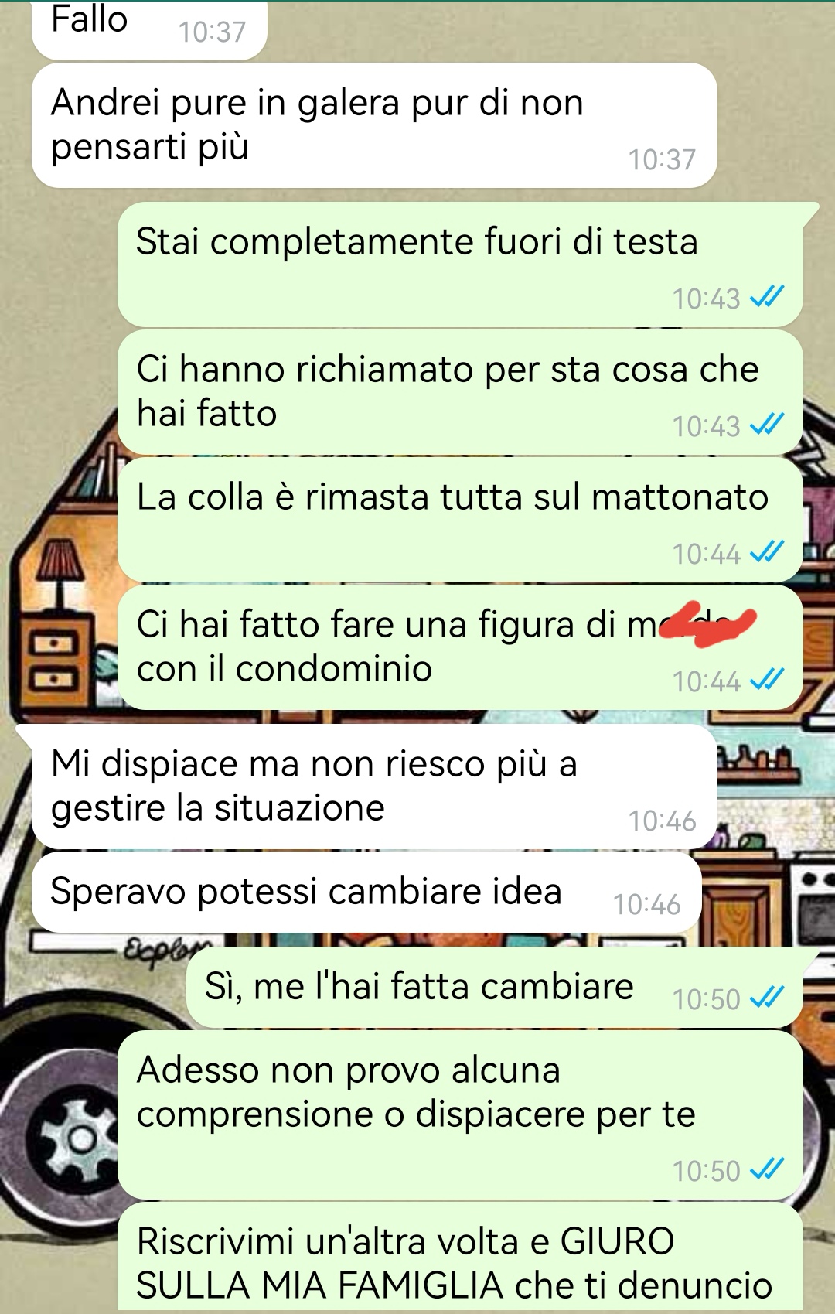The image size is (835, 1314).
Task: Select 'Ci hai fatto fare una figura' message
Action: pos(460,647)
